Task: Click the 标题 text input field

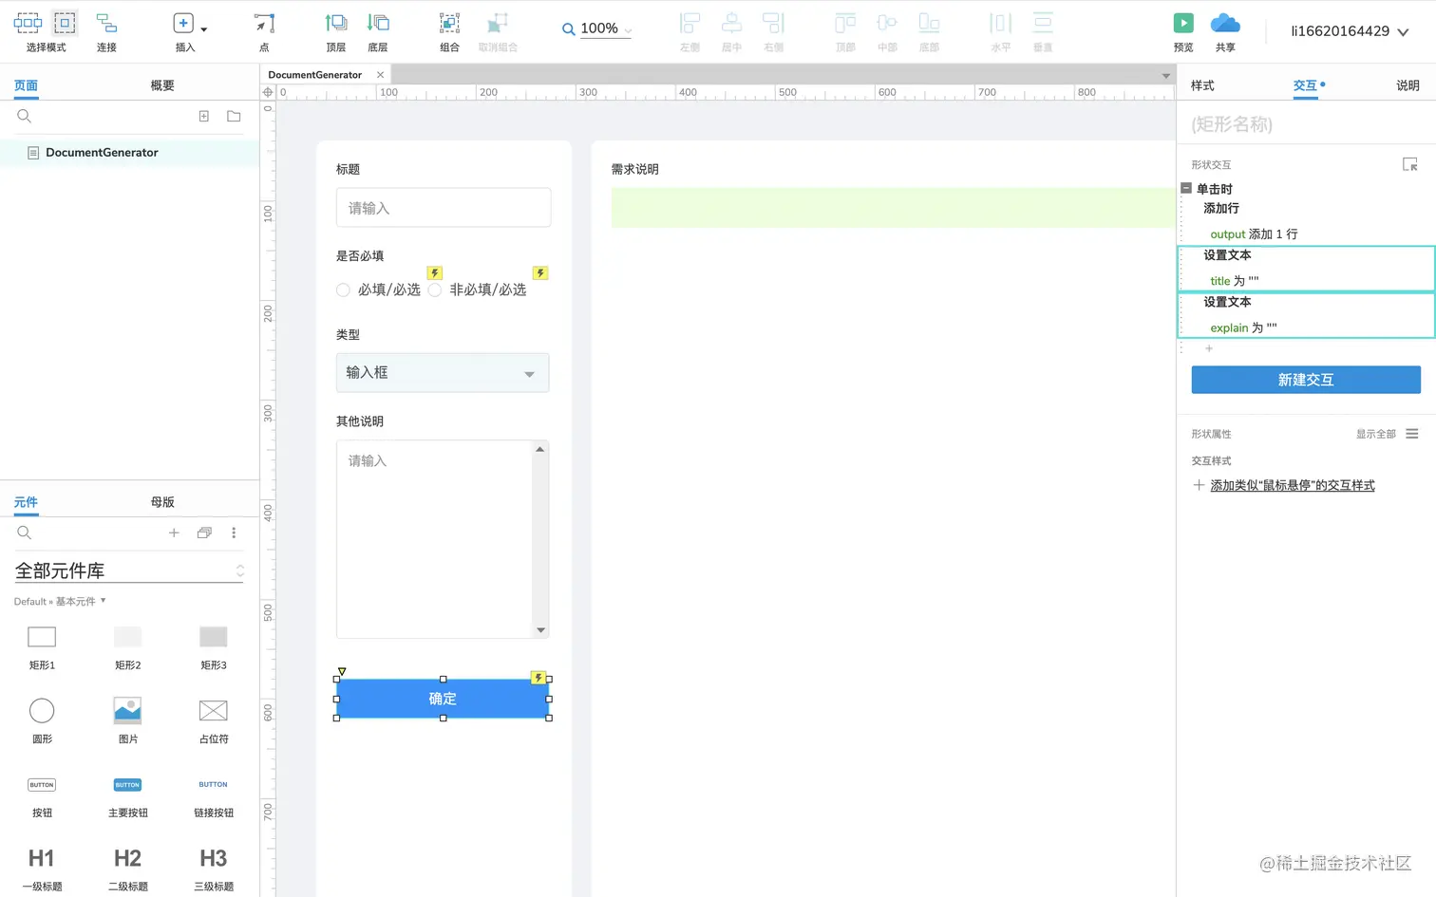Action: pyautogui.click(x=444, y=208)
